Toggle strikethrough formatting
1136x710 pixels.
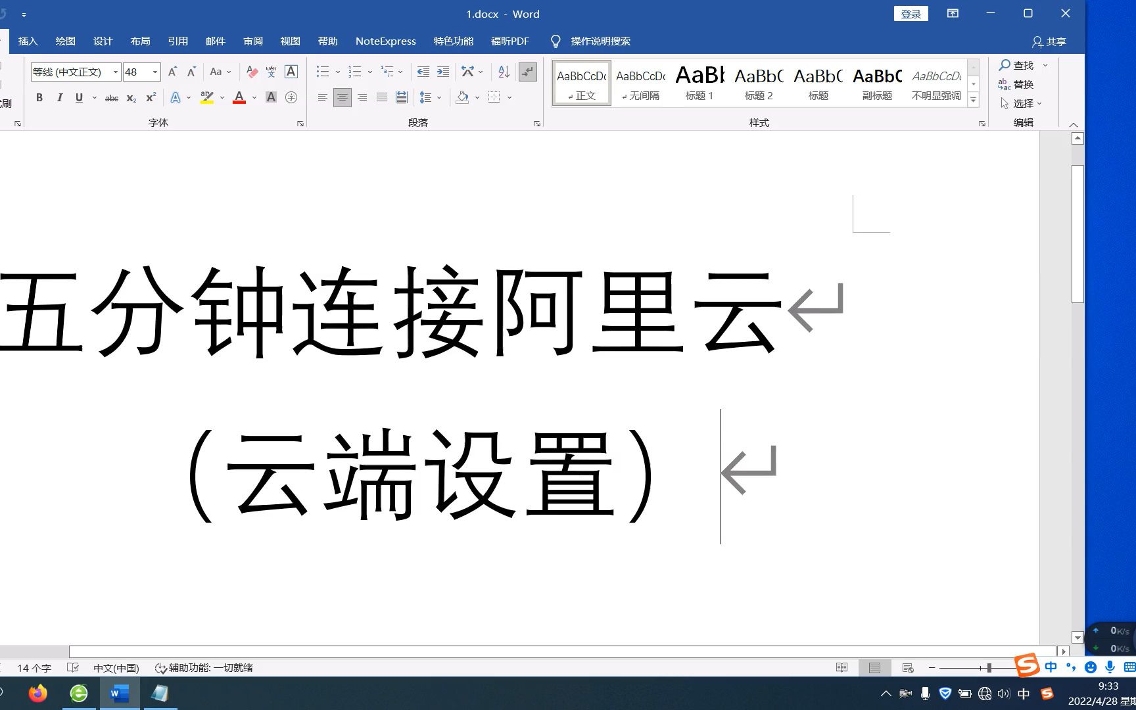click(x=112, y=98)
